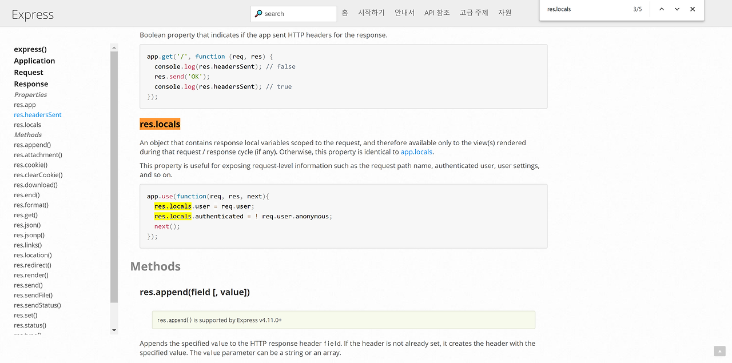
Task: Jump to res.set() in sidebar
Action: point(26,315)
